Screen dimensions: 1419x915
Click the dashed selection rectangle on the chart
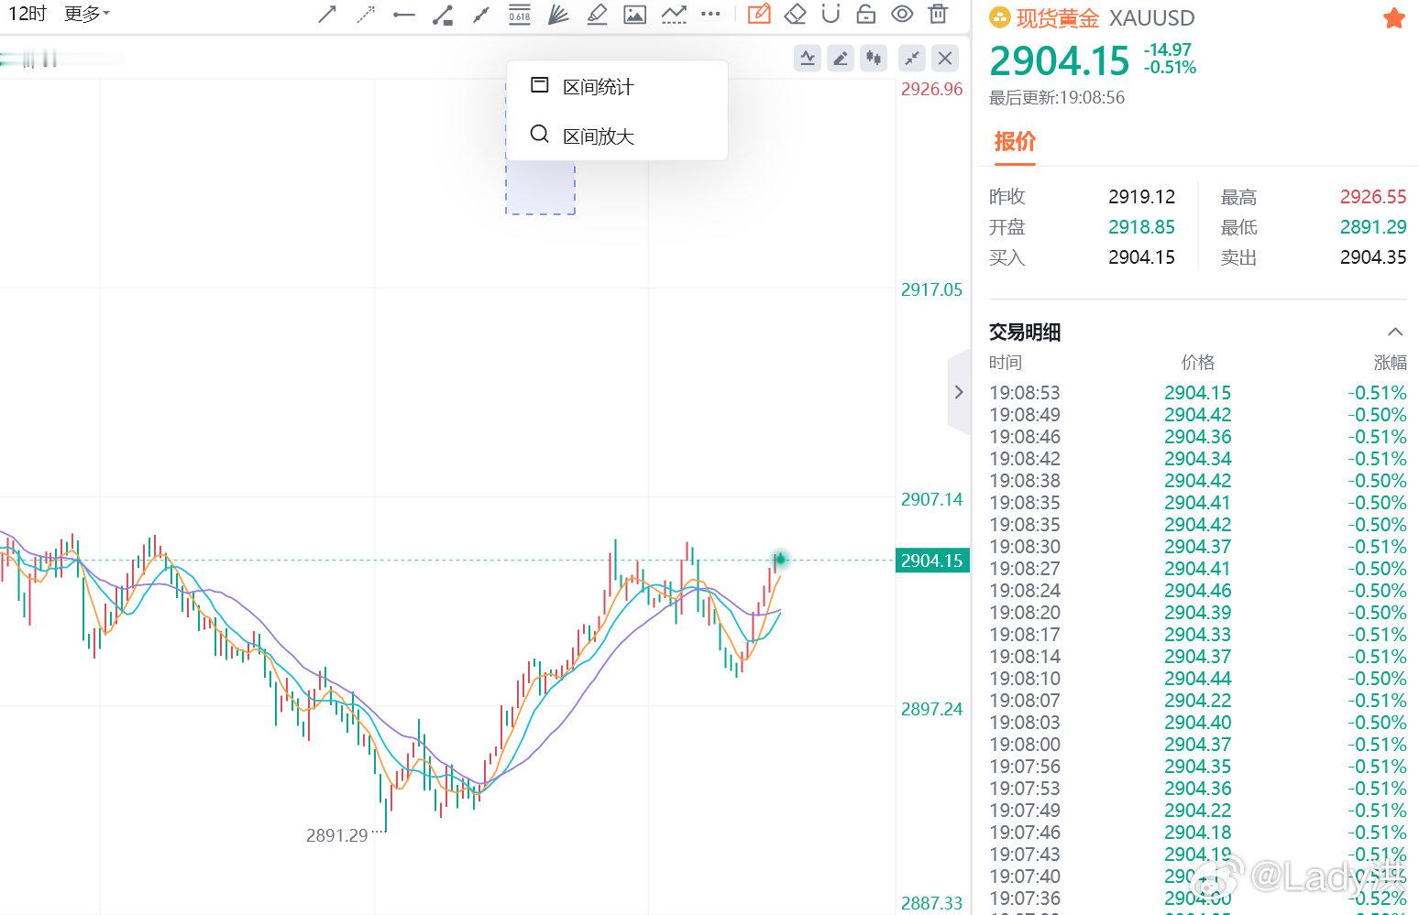tap(540, 188)
